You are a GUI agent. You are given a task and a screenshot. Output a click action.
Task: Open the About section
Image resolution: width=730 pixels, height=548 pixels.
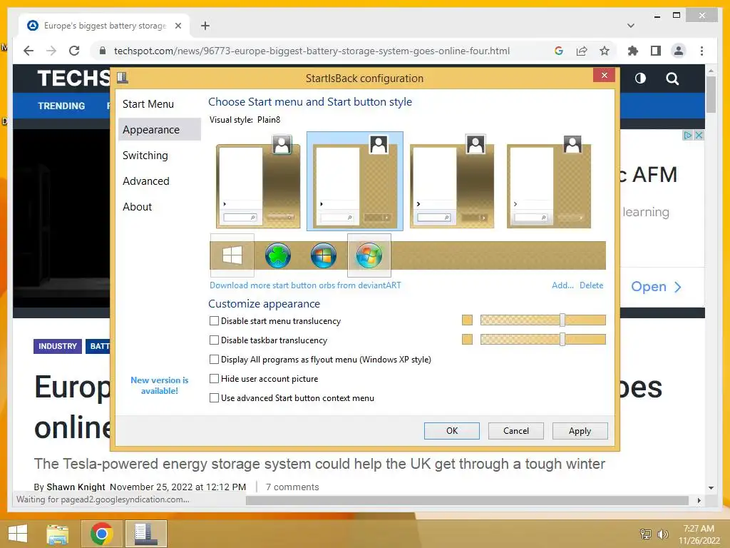[x=159, y=206]
